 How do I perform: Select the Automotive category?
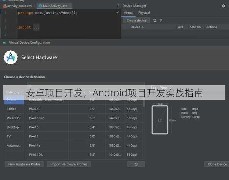(x=14, y=145)
